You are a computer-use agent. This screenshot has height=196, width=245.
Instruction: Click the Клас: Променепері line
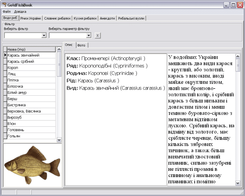[106, 58]
